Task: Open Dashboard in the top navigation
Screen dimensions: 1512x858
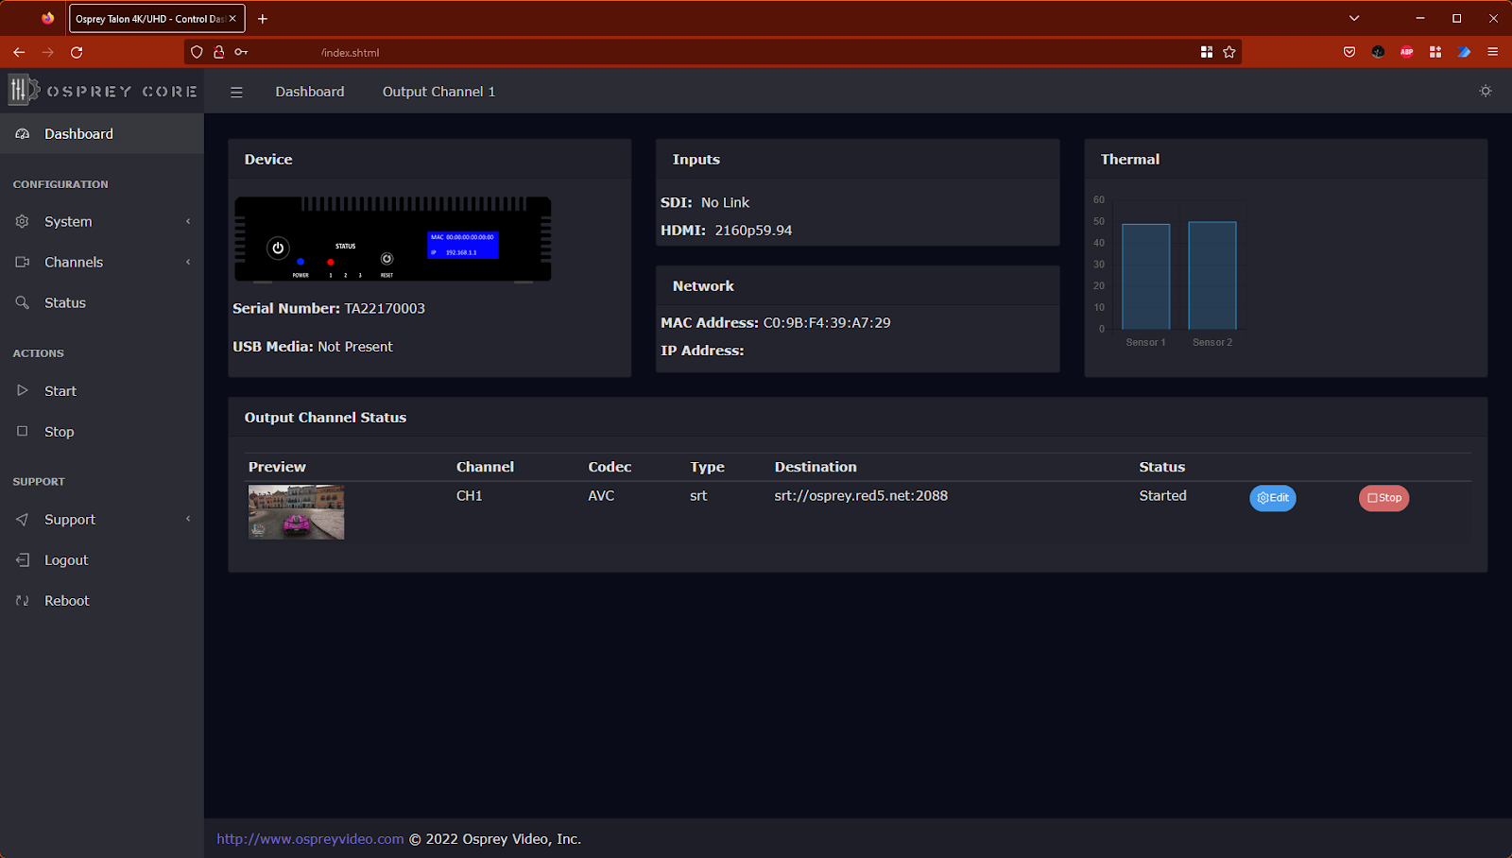Action: pyautogui.click(x=310, y=92)
